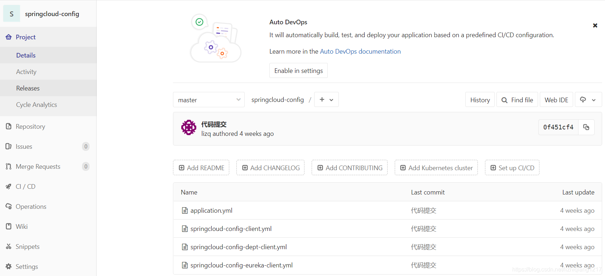Viewport: 605px width, 276px height.
Task: Click the Last commit column header
Action: click(428, 192)
